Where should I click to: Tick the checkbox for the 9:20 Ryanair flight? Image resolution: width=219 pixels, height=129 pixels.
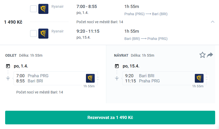coord(33,33)
